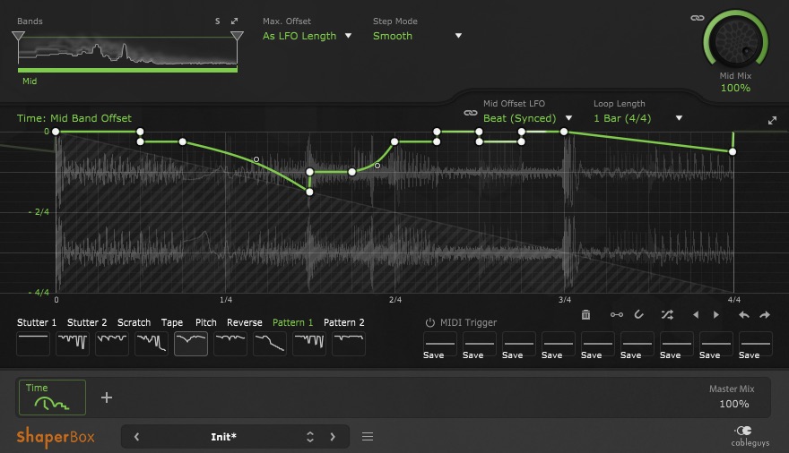Image resolution: width=789 pixels, height=453 pixels.
Task: Open the Step Mode Smooth dropdown
Action: pos(417,36)
